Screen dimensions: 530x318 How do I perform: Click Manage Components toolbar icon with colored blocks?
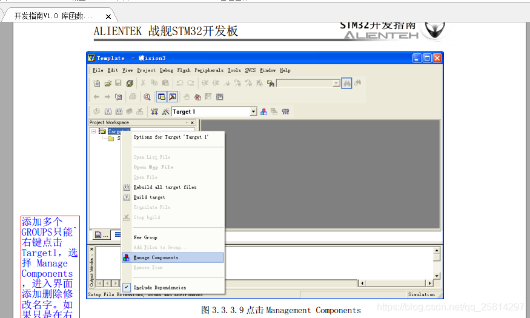[x=263, y=111]
